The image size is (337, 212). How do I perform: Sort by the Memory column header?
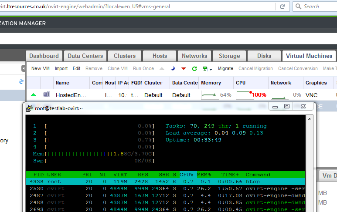(211, 83)
